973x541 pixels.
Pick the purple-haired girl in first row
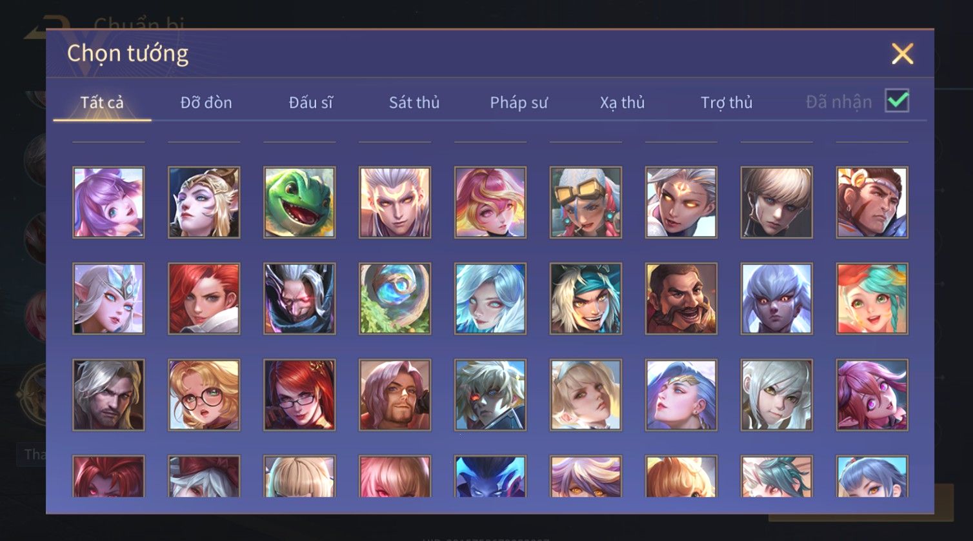point(108,202)
